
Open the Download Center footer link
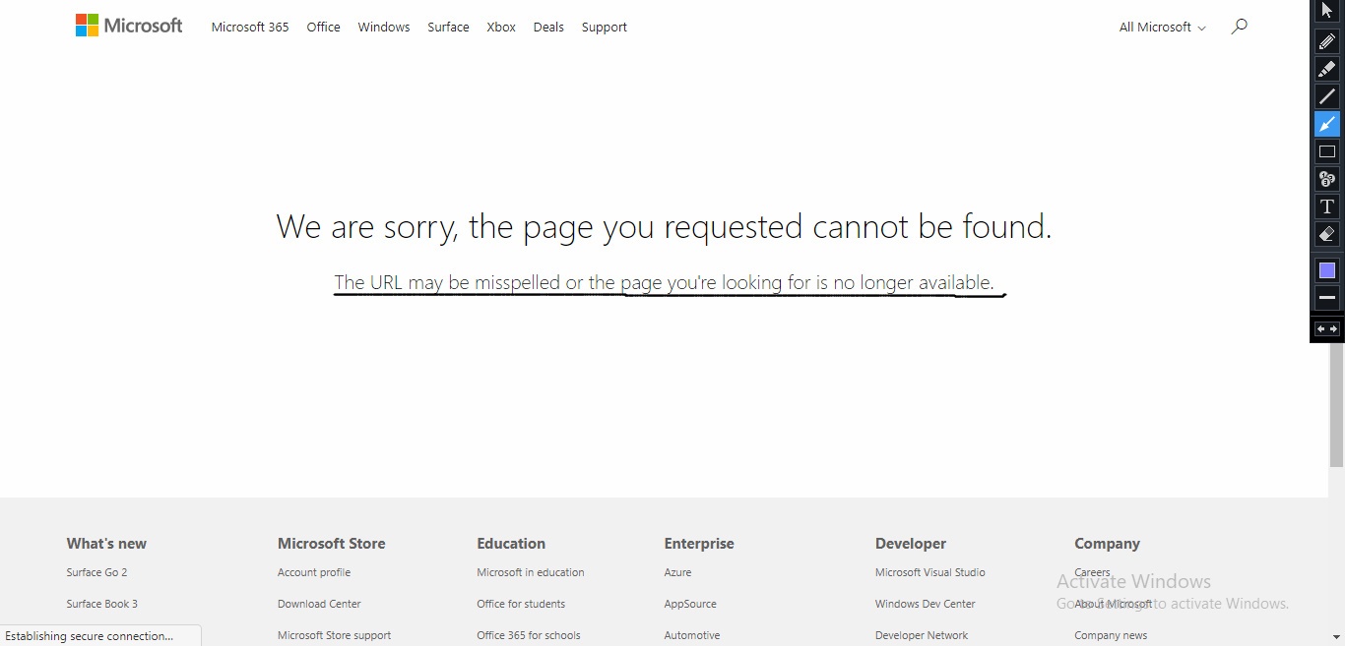click(x=319, y=604)
